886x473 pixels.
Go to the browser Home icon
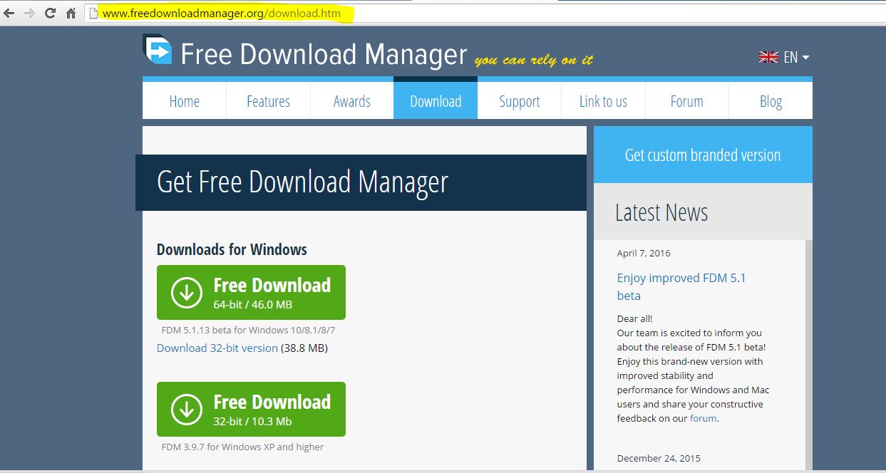pyautogui.click(x=71, y=13)
